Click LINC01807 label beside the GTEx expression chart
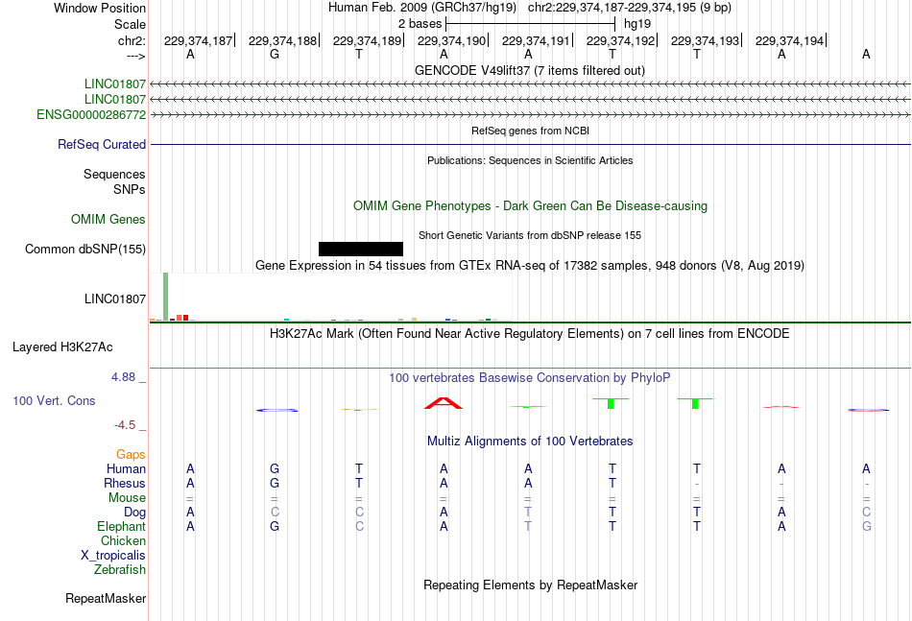This screenshot has width=912, height=621. click(x=115, y=299)
